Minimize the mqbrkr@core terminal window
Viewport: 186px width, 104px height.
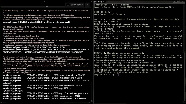point(175,2)
